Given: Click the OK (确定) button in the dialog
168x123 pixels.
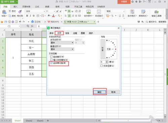Looking at the screenshot, I should [99, 92].
